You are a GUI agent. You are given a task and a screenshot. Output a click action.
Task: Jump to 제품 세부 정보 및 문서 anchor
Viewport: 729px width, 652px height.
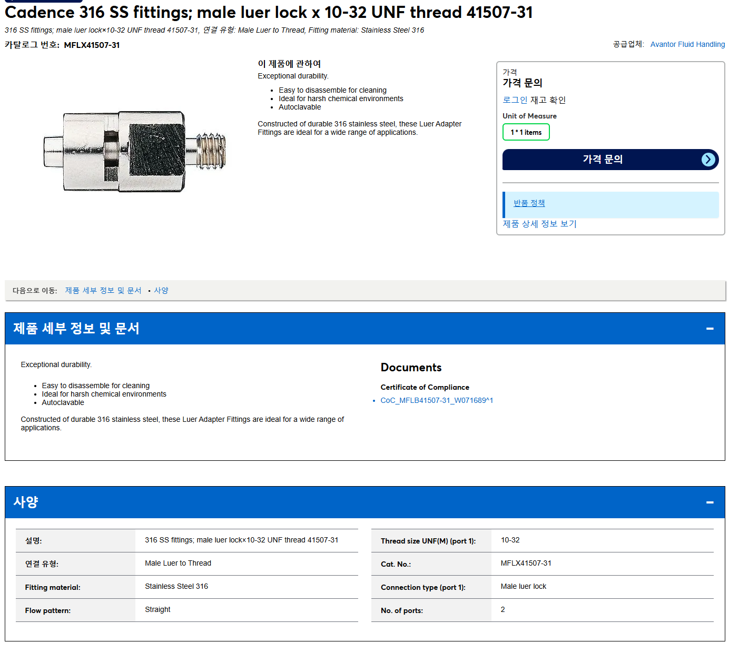(103, 290)
